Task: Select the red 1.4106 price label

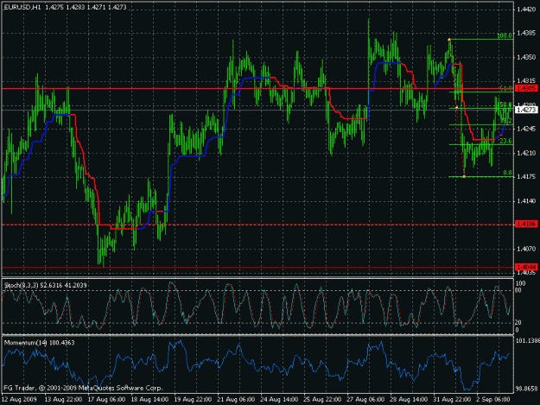Action: click(526, 225)
